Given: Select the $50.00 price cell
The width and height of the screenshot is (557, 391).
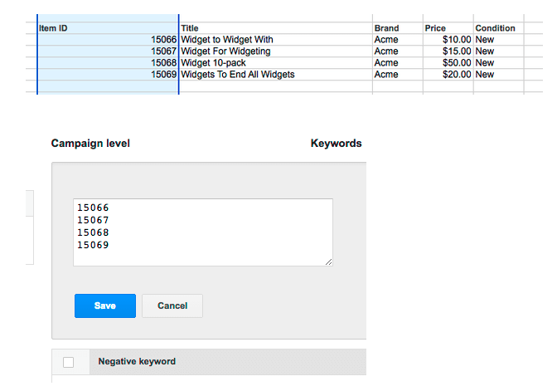Looking at the screenshot, I should pyautogui.click(x=448, y=63).
